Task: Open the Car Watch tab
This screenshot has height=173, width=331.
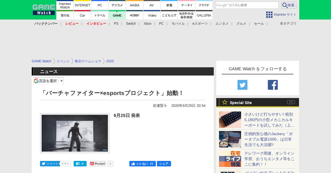Action: 82,15
